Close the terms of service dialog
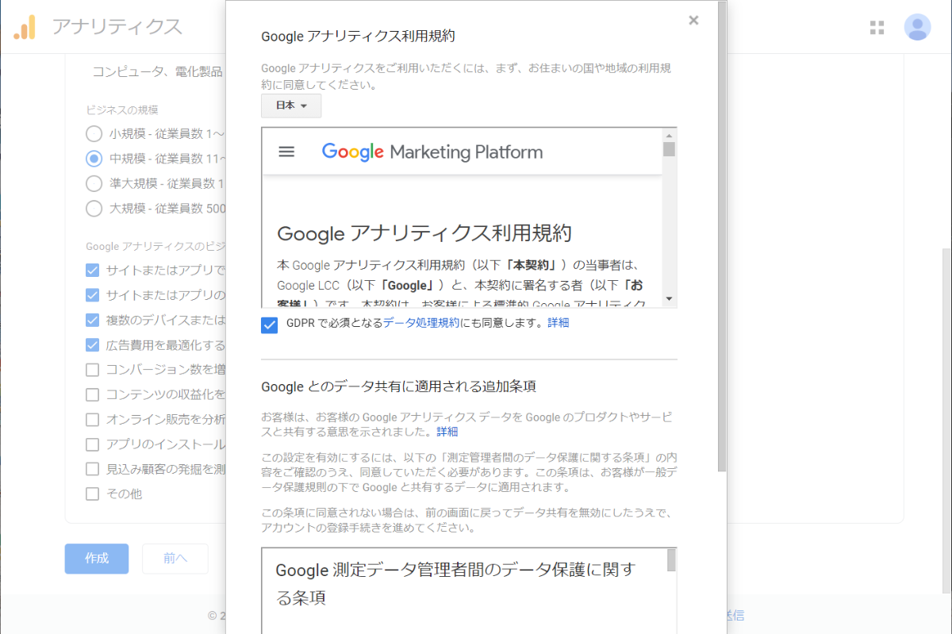Image resolution: width=952 pixels, height=634 pixels. click(x=693, y=21)
